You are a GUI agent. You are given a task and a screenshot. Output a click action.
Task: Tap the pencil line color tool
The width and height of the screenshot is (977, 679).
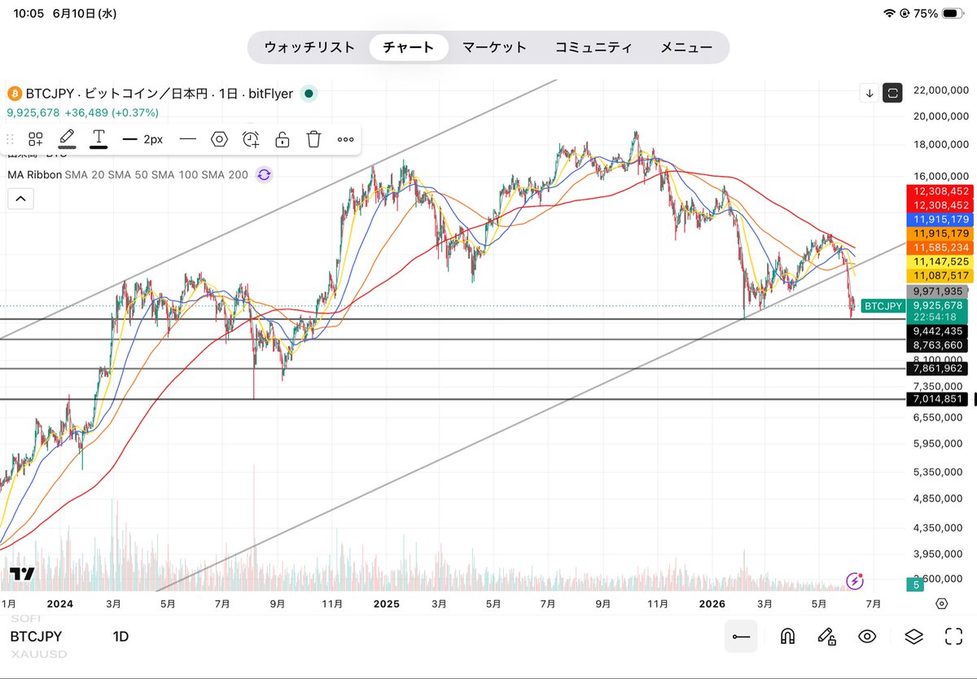(x=68, y=138)
